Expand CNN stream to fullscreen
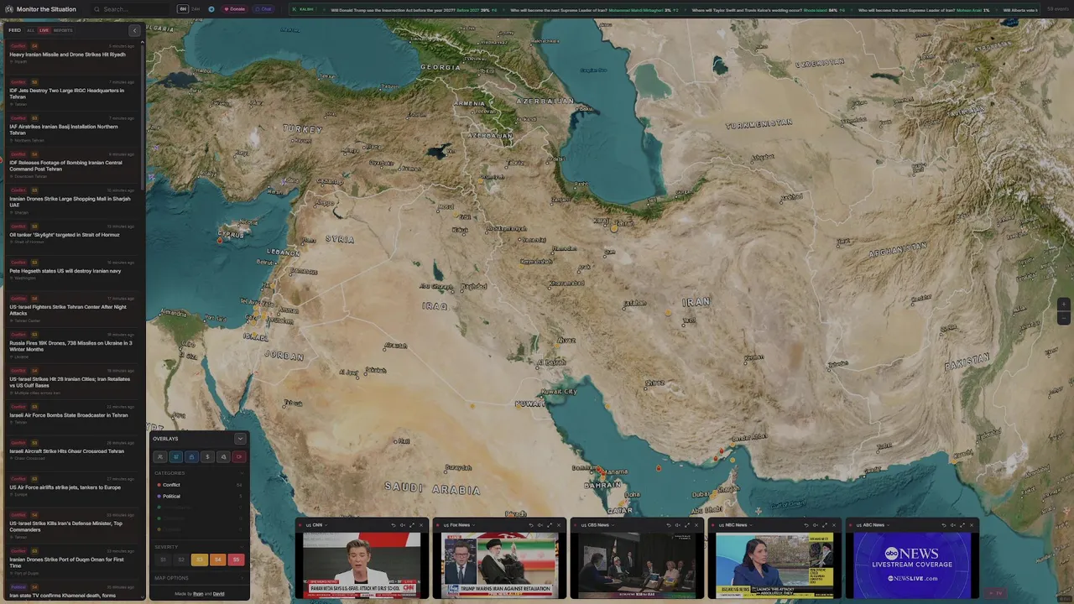This screenshot has width=1074, height=604. coord(412,525)
